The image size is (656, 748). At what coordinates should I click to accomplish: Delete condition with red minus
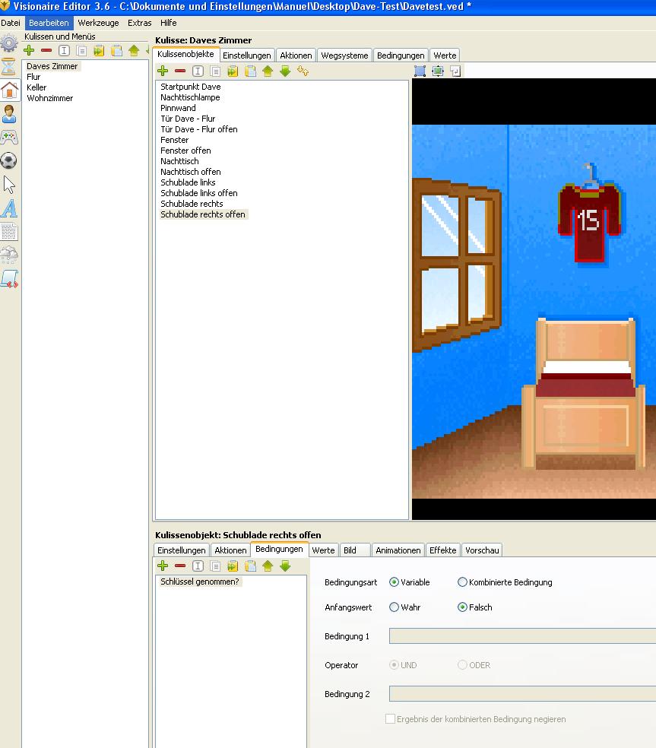click(180, 566)
